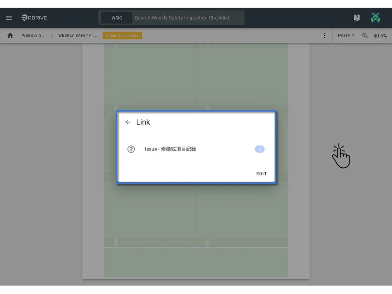Click EDIT in the Link dialog
Screen dimensions: 392x294
261,173
